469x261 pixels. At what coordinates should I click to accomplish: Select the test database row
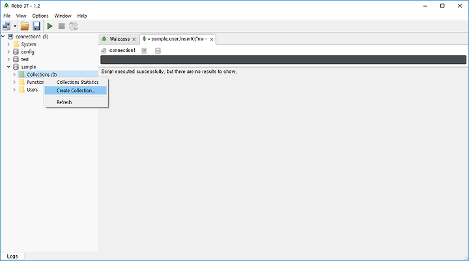click(x=25, y=59)
